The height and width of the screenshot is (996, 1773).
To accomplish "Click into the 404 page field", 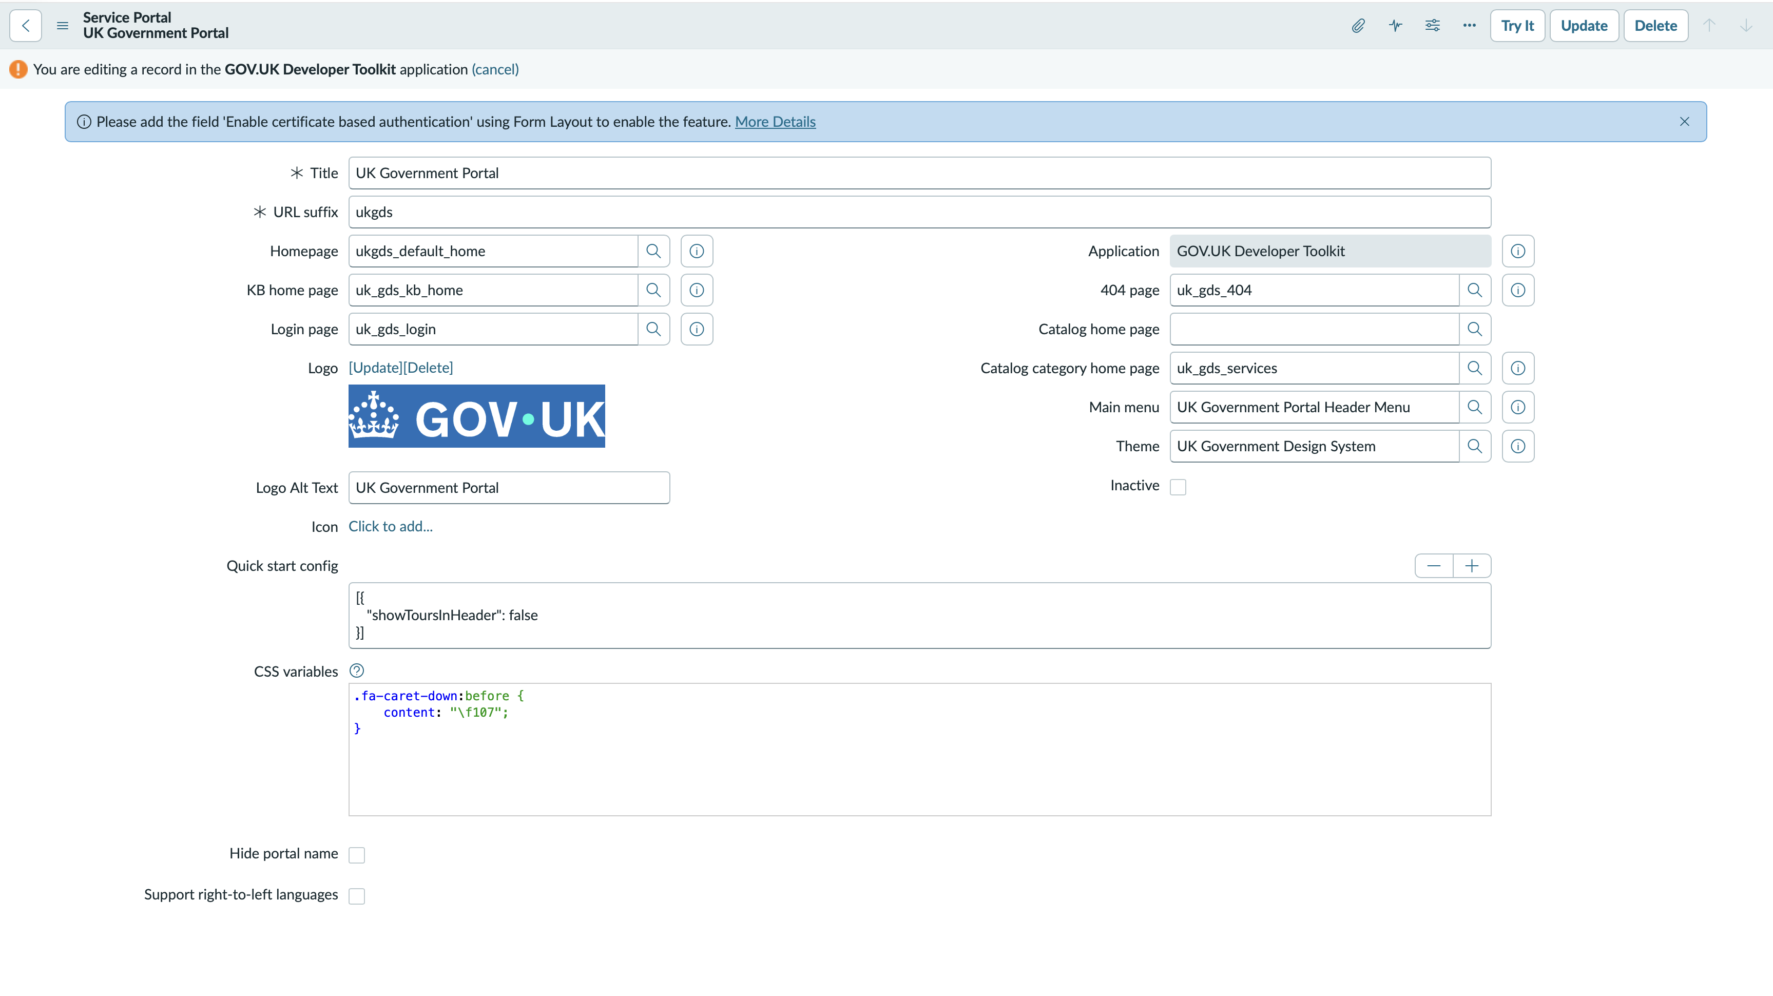I will (1314, 291).
